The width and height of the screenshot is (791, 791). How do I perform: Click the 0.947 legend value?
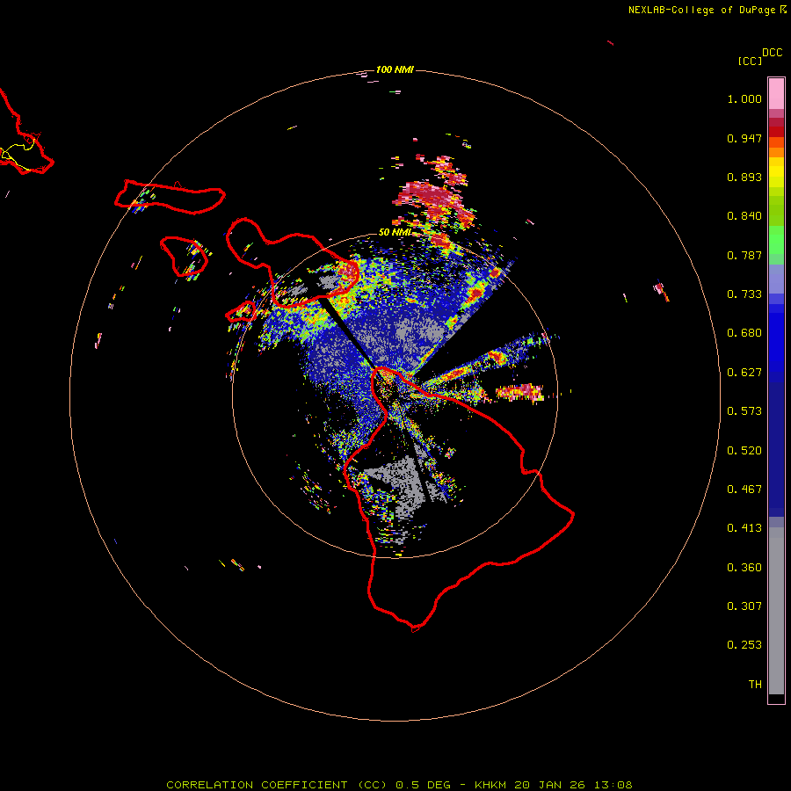[x=744, y=138]
